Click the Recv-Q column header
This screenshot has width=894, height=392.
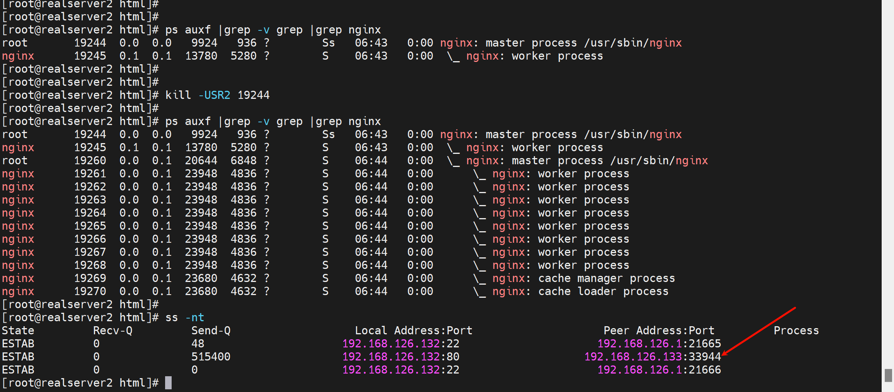tap(113, 330)
